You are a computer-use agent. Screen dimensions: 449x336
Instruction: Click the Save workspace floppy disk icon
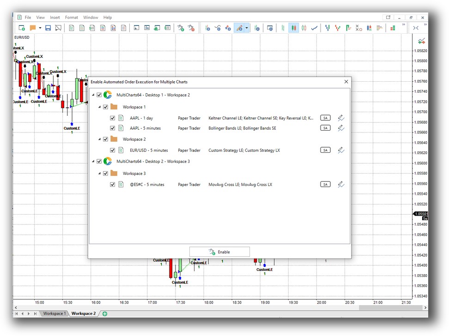(48, 28)
